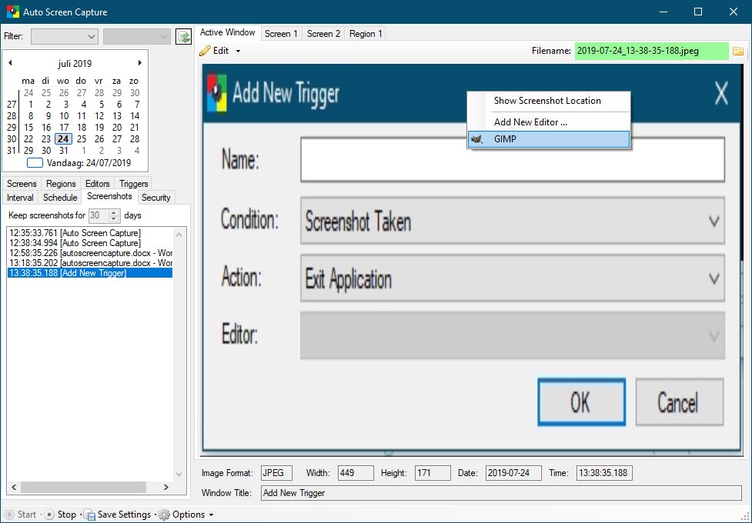Choose Show Screenshot Location menu item

click(x=548, y=101)
